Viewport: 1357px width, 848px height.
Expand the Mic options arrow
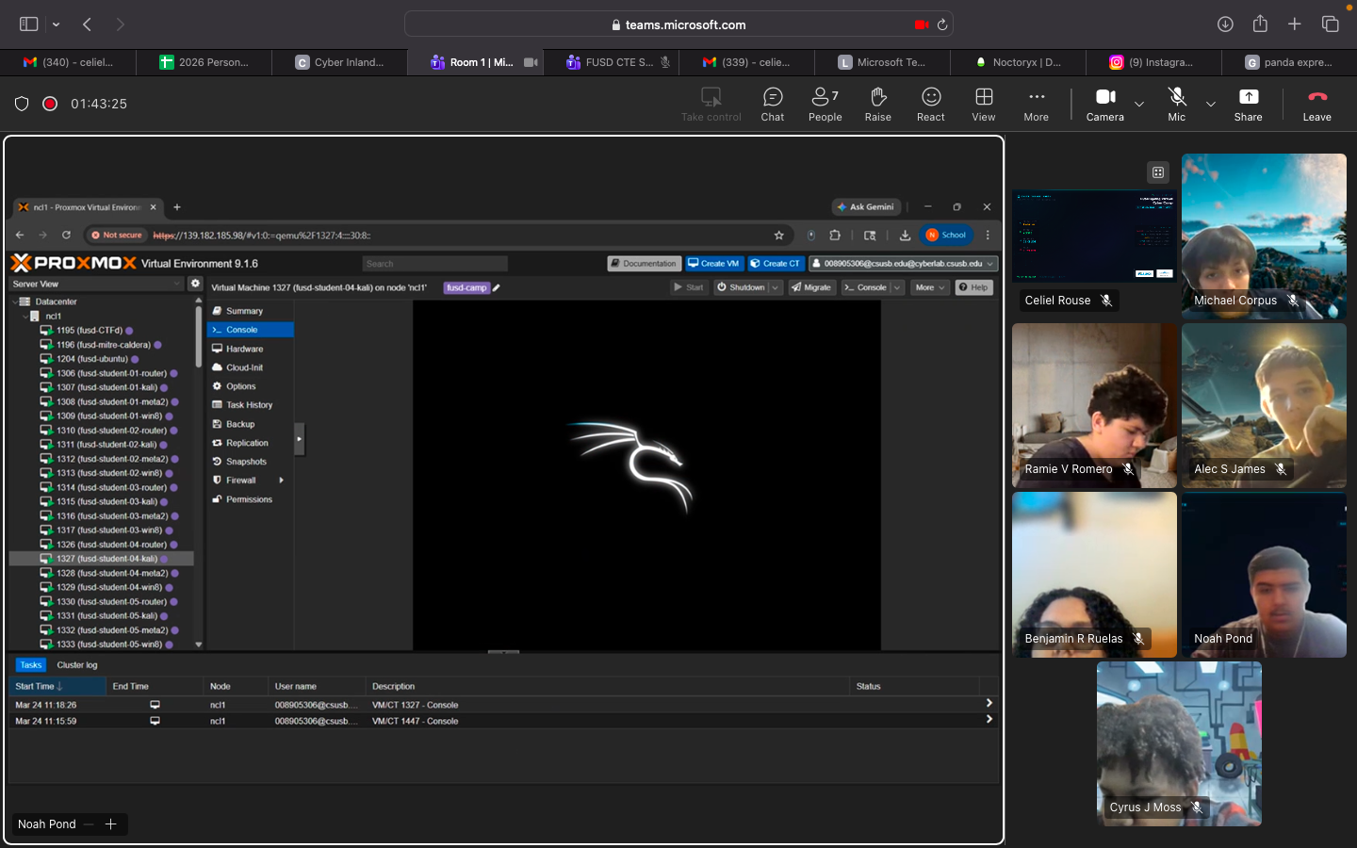[1211, 104]
